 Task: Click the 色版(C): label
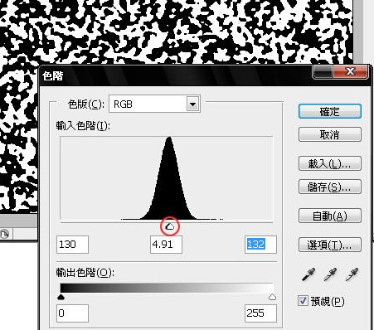86,104
